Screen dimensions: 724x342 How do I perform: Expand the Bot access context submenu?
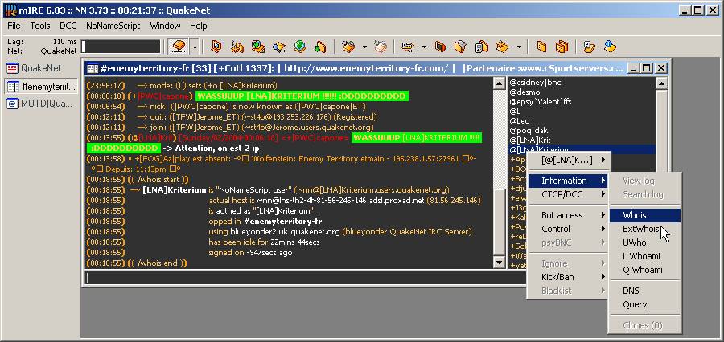[567, 215]
